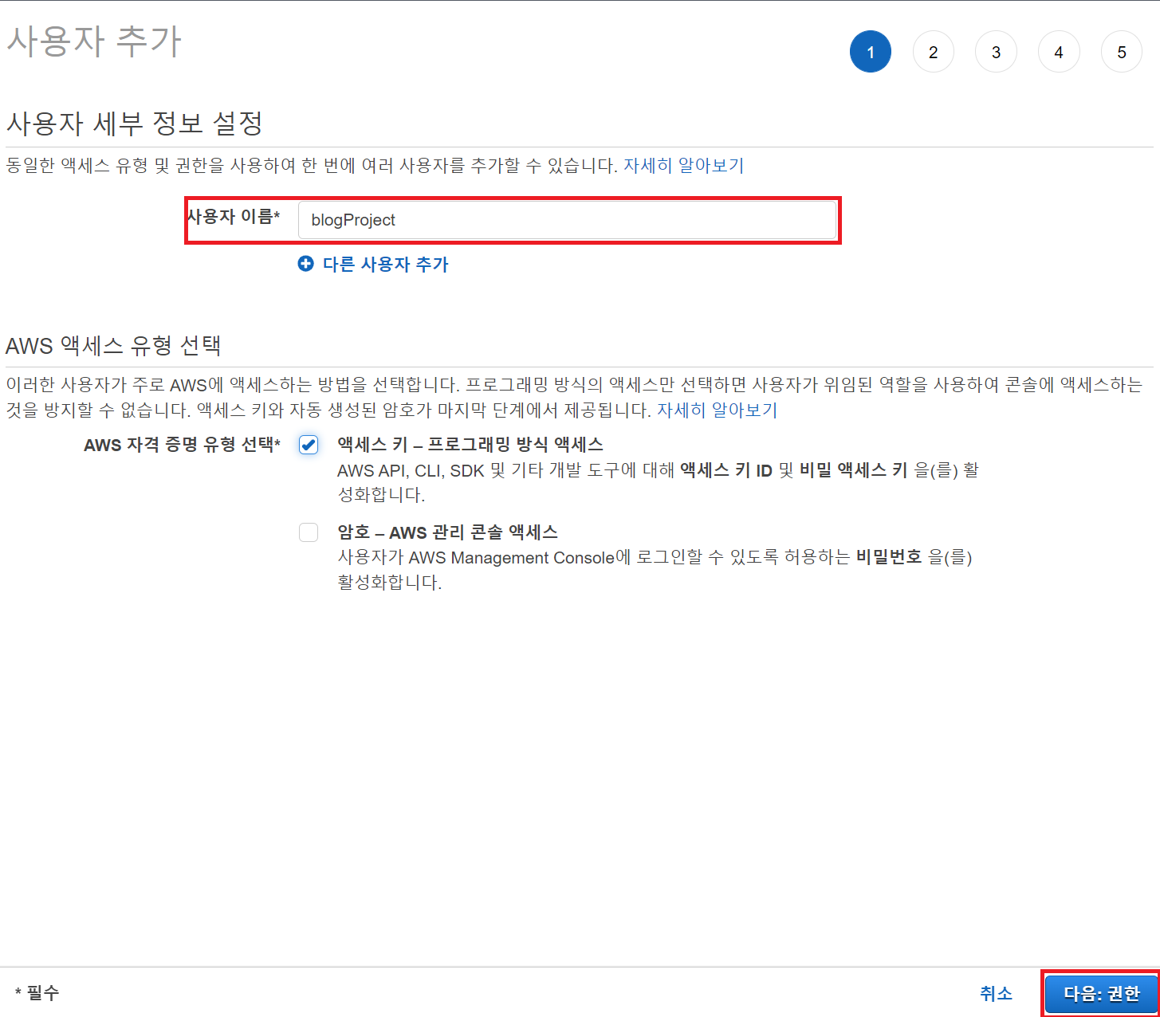Select wizard step 3 circle
1160x1017 pixels.
(x=996, y=52)
